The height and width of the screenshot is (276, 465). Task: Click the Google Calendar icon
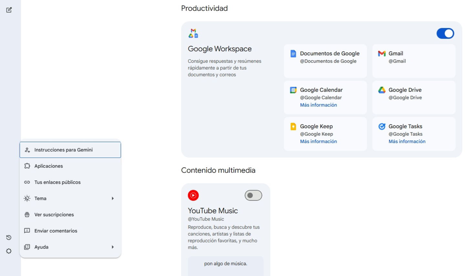(293, 90)
